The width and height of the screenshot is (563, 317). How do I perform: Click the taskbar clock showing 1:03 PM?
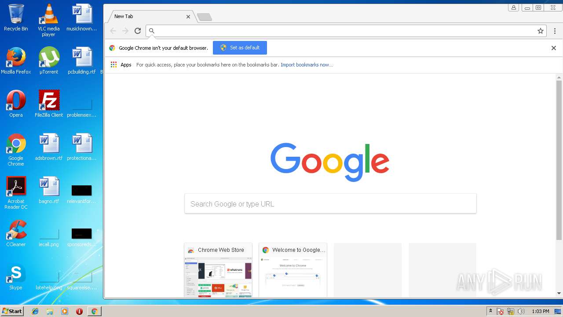(540, 311)
